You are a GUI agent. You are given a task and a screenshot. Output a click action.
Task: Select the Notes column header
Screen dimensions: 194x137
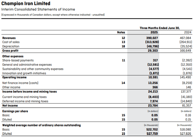pyautogui.click(x=121, y=32)
